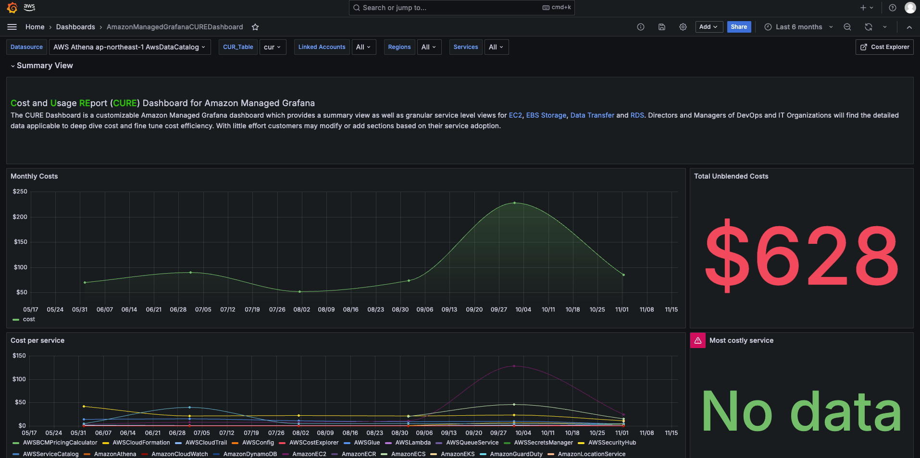Viewport: 920px width, 458px height.
Task: Toggle AWSLambda series in legend
Action: coord(412,443)
